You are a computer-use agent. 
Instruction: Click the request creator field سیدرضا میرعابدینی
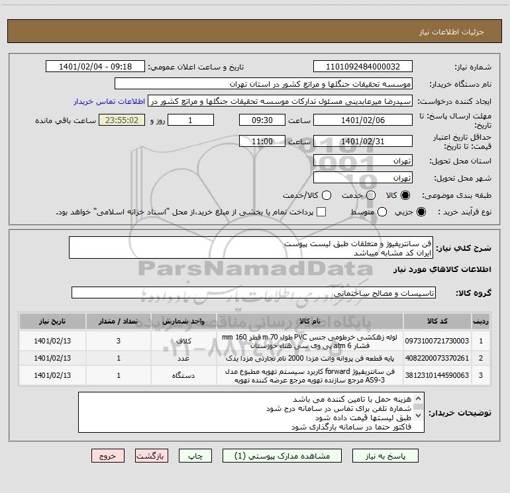point(280,101)
